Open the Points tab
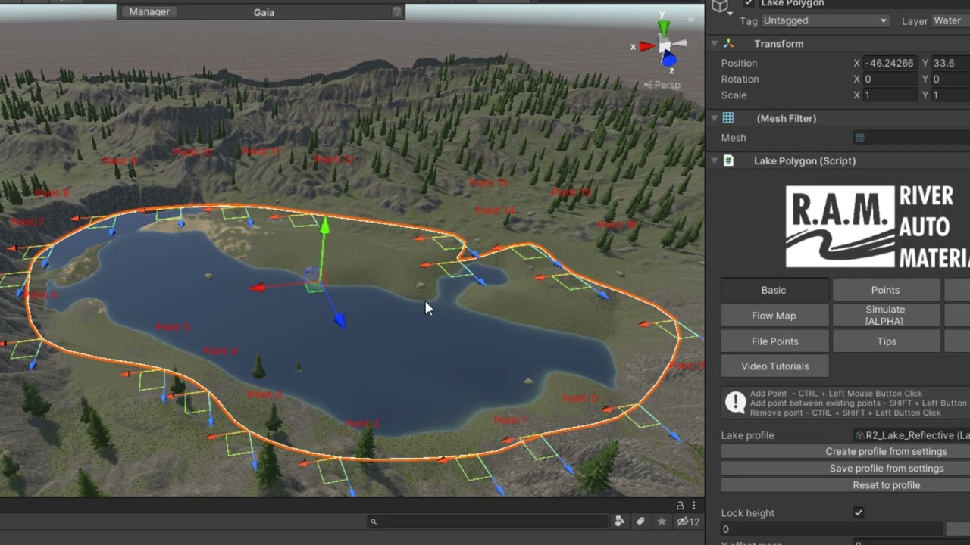 click(x=885, y=290)
